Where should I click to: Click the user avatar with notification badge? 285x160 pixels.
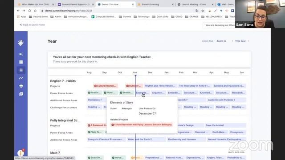21,153
